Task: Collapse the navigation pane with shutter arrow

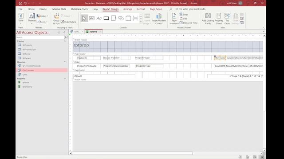Action: point(64,32)
